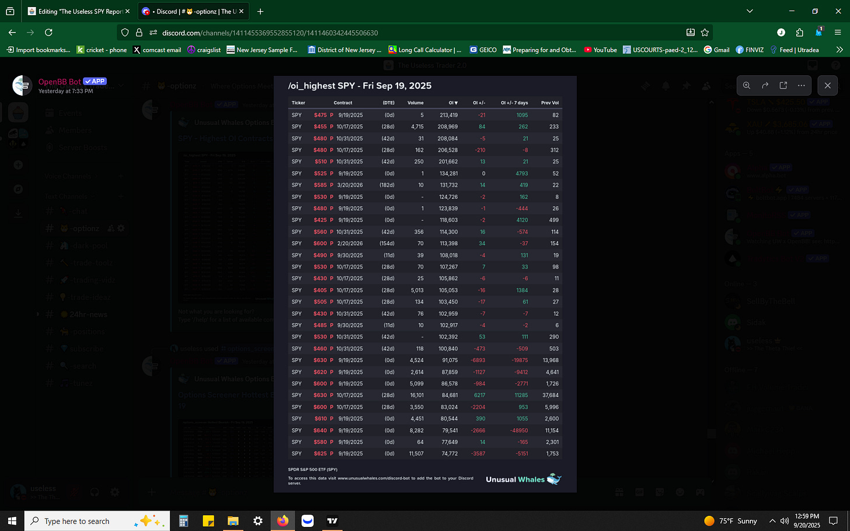Viewport: 850px width, 531px height.
Task: Open the Windows notification center icon
Action: [834, 520]
